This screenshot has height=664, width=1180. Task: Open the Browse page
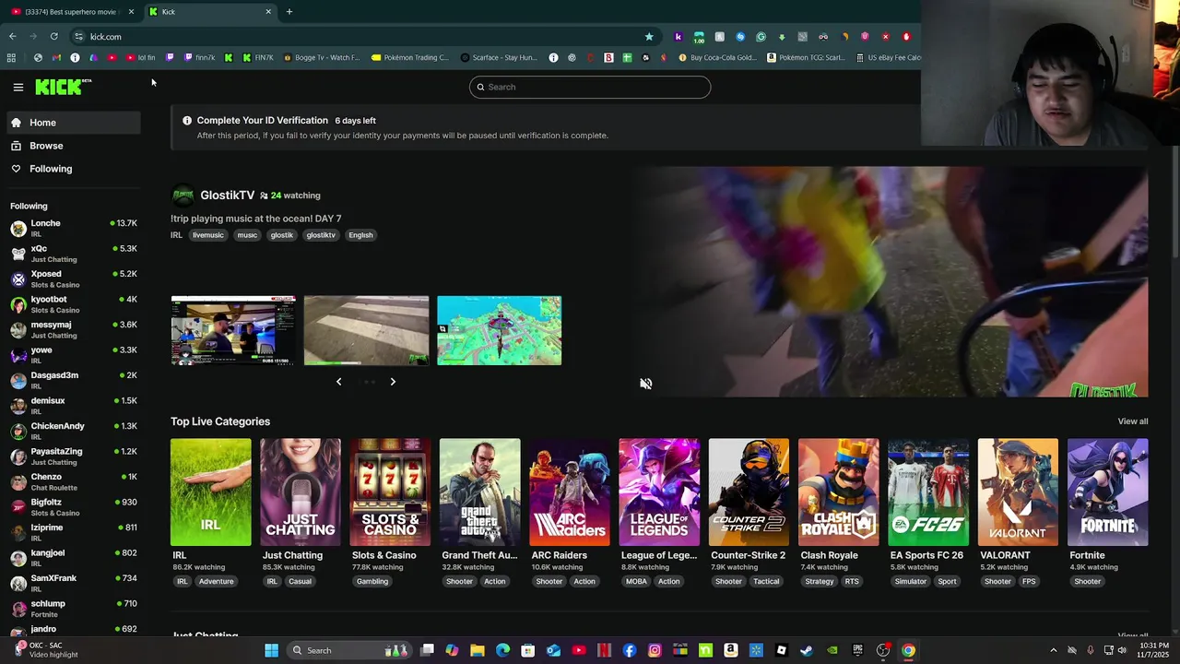click(x=72, y=146)
